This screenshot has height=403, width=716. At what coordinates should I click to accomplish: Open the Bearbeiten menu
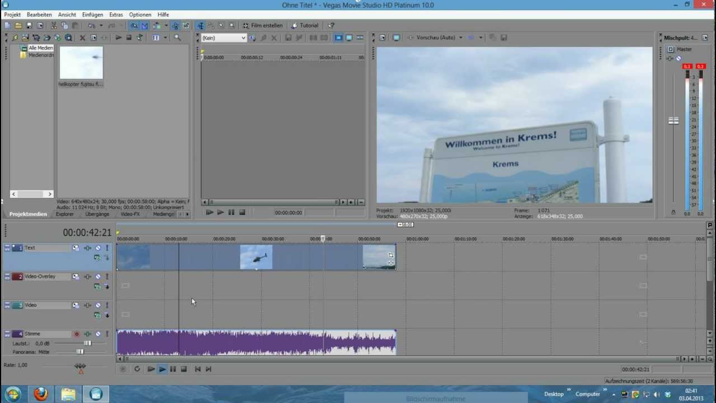39,15
